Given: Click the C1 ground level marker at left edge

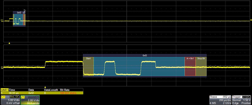Looking at the screenshot, I should (2, 20).
